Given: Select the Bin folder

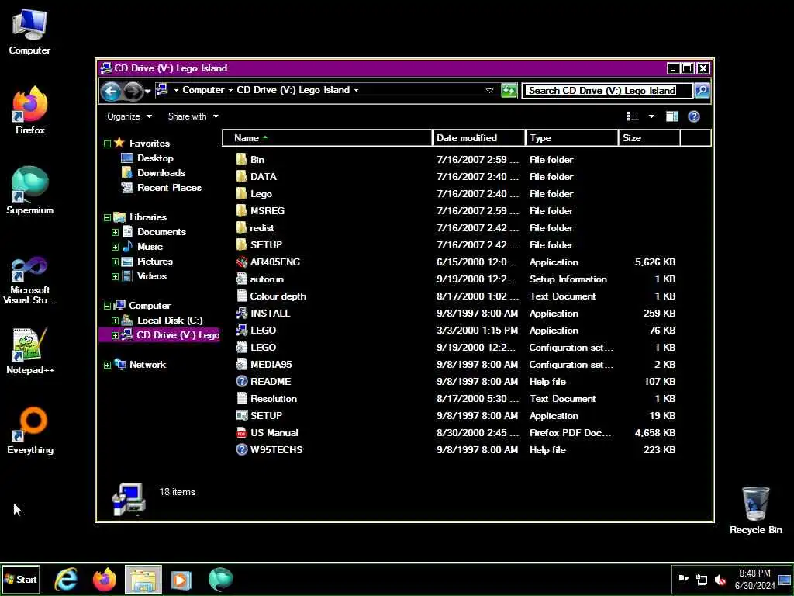Looking at the screenshot, I should pos(250,160).
